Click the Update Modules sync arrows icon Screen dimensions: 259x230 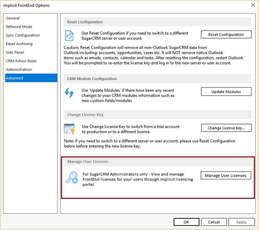[x=69, y=92]
